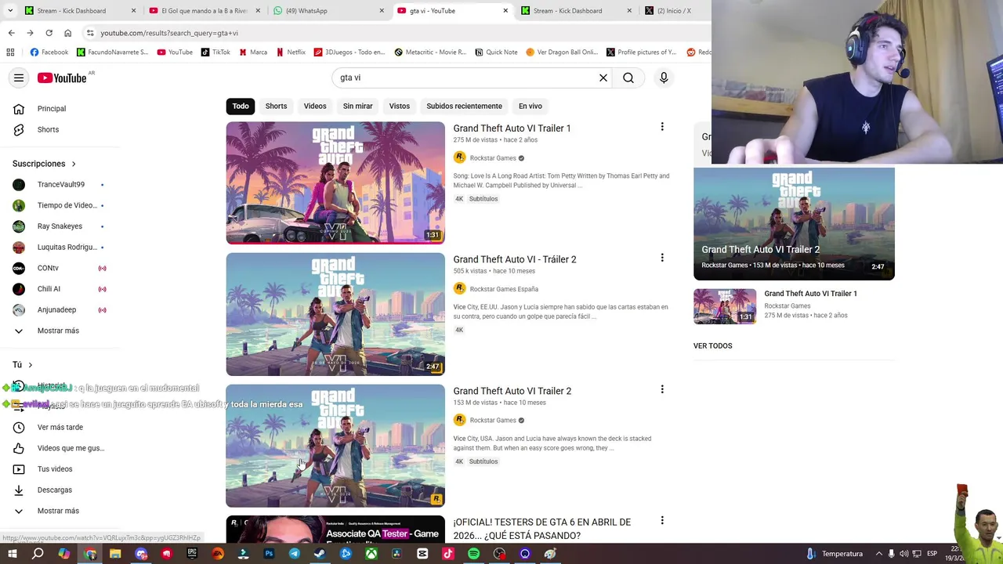Screen dimensions: 1003x564
Task: Expand Suscripciones section chevron
Action: pyautogui.click(x=74, y=164)
